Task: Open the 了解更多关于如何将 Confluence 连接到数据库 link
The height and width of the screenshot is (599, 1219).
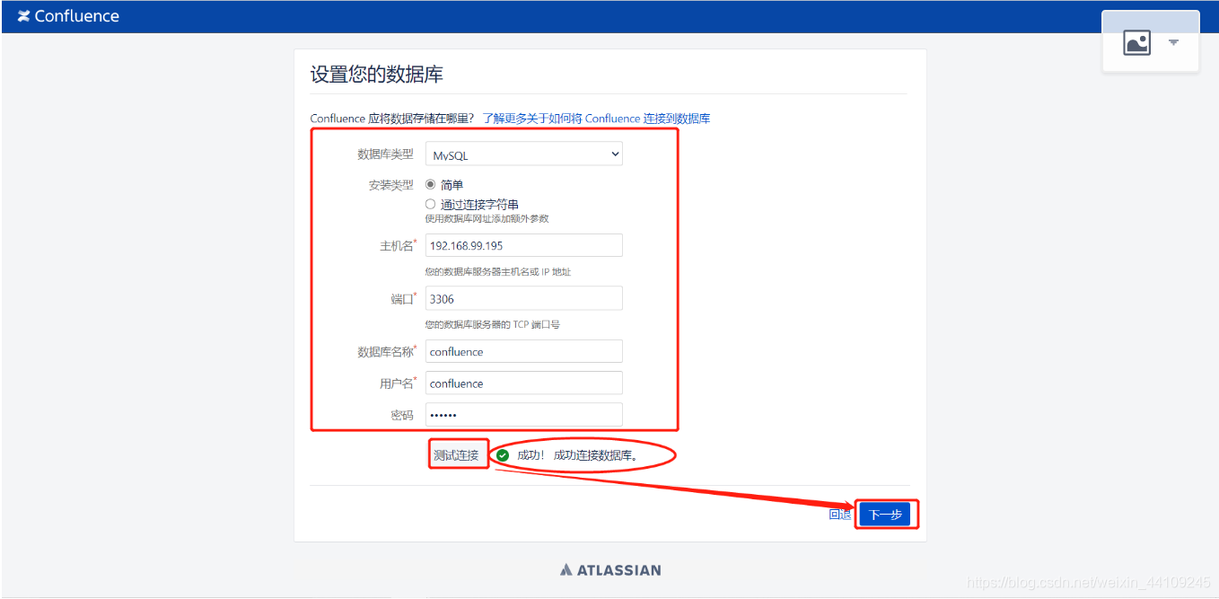Action: 596,119
